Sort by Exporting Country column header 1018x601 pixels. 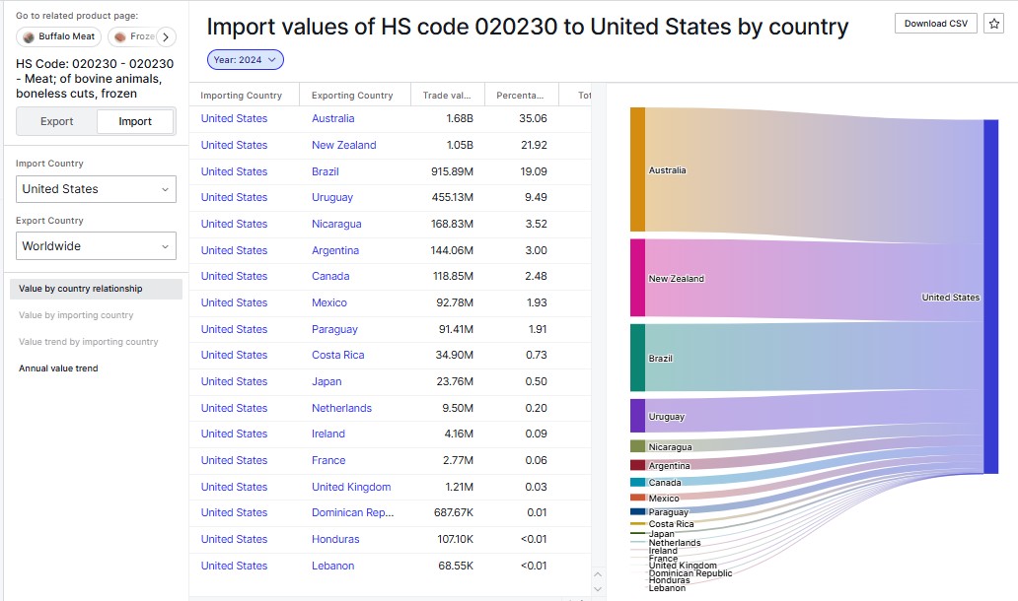[352, 96]
